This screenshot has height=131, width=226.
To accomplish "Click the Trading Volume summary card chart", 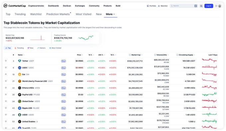I will pyautogui.click(x=86, y=38).
